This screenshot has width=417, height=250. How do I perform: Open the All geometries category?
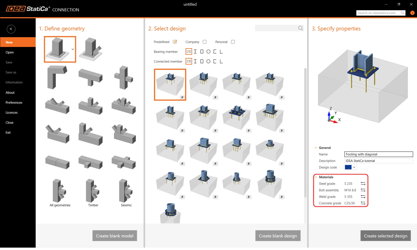pyautogui.click(x=60, y=193)
